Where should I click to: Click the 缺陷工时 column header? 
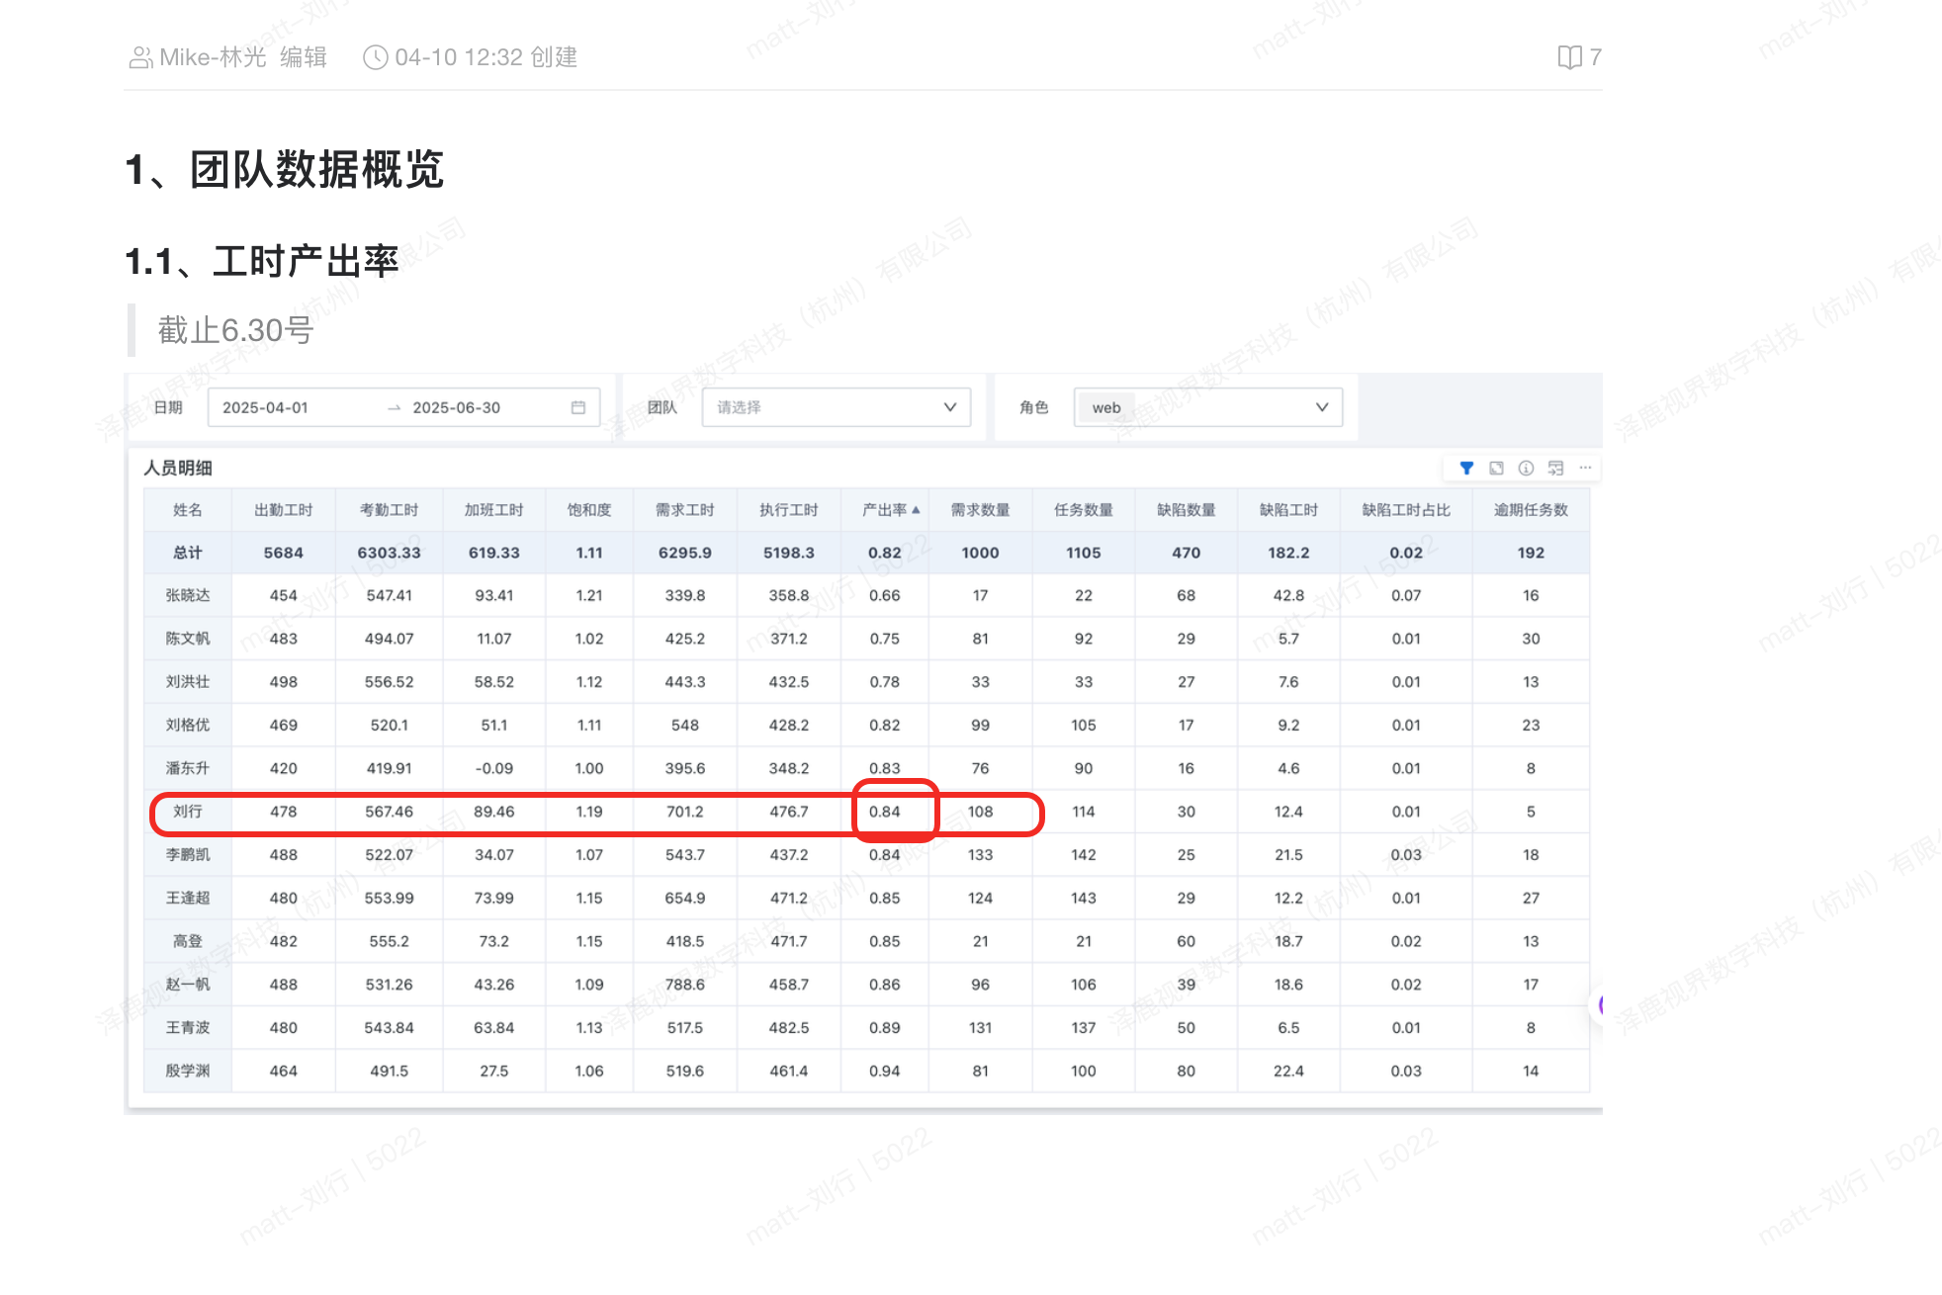pos(1288,510)
